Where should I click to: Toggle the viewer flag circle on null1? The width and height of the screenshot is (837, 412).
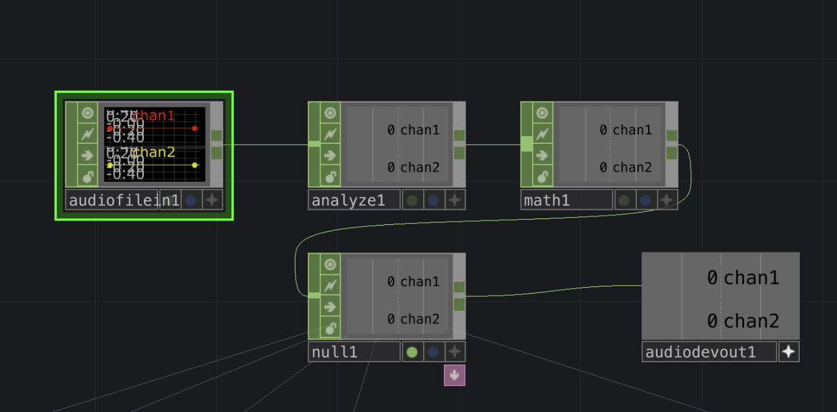pyautogui.click(x=330, y=265)
